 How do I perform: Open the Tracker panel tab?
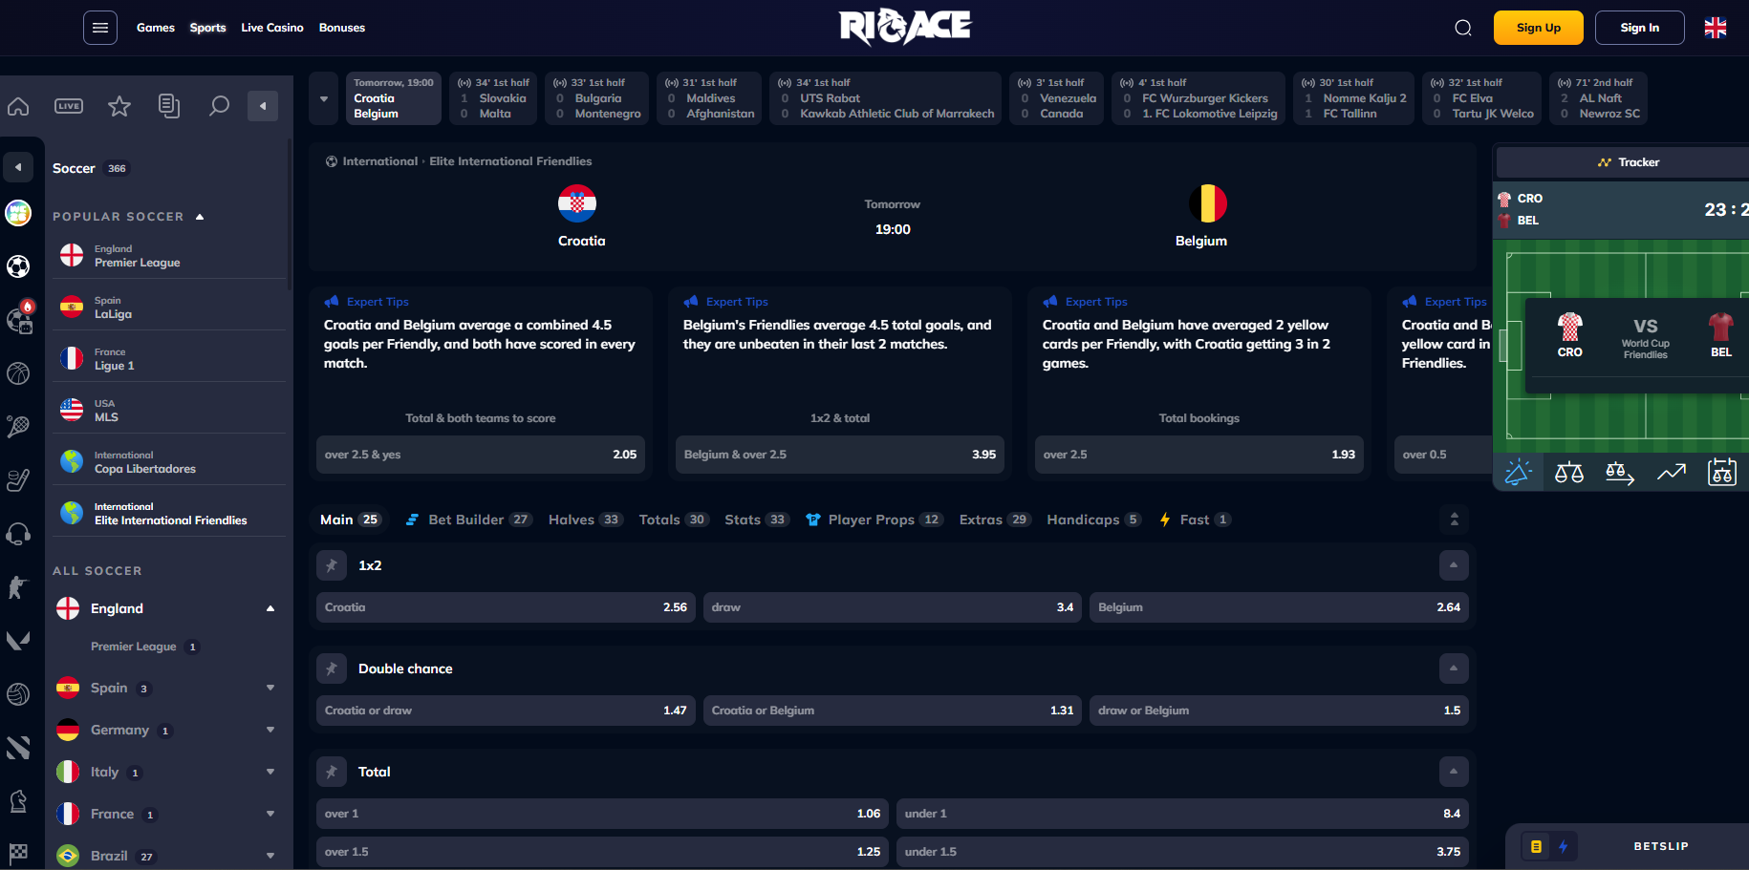[1629, 162]
